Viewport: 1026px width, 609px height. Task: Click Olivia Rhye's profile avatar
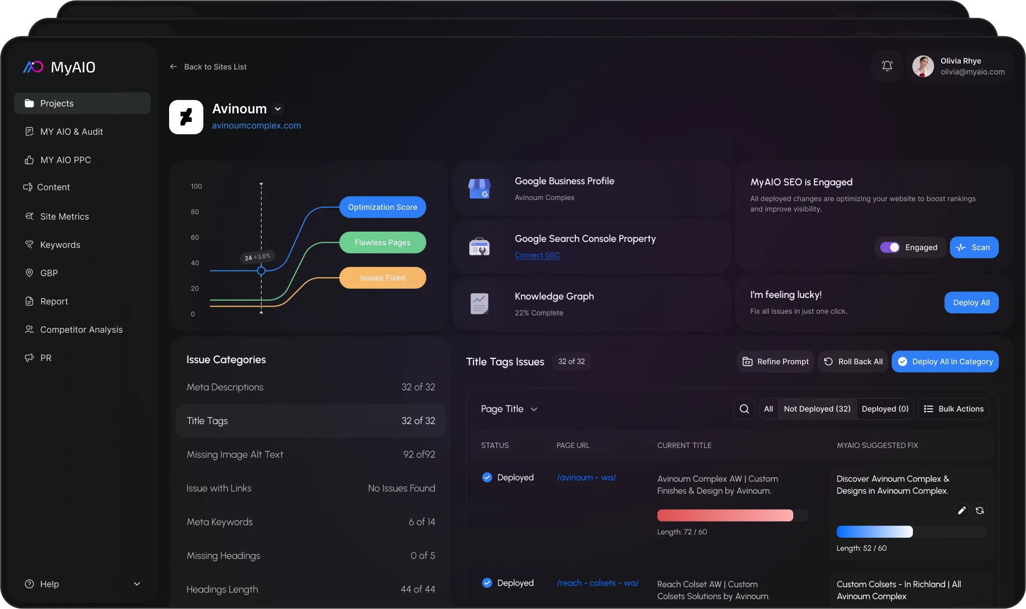[x=923, y=66]
